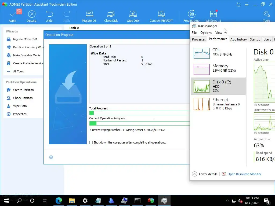Open Task Manager File menu
The width and height of the screenshot is (275, 206).
click(x=194, y=32)
